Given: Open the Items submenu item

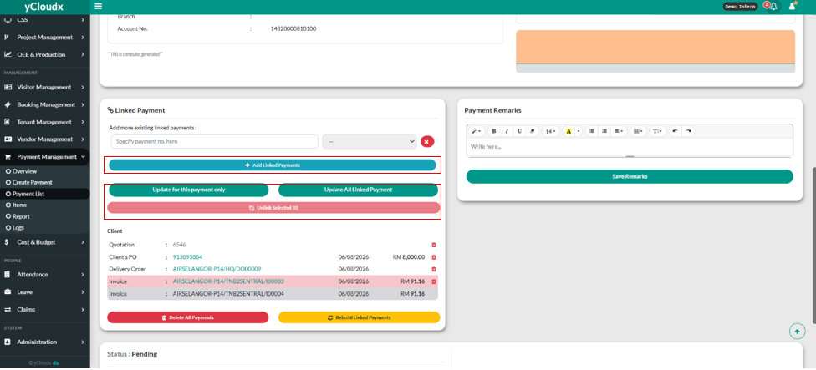Looking at the screenshot, I should coord(19,205).
